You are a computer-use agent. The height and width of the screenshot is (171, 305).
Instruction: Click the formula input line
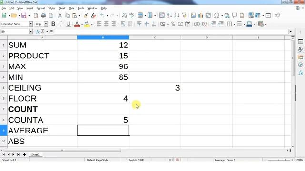(x=171, y=32)
